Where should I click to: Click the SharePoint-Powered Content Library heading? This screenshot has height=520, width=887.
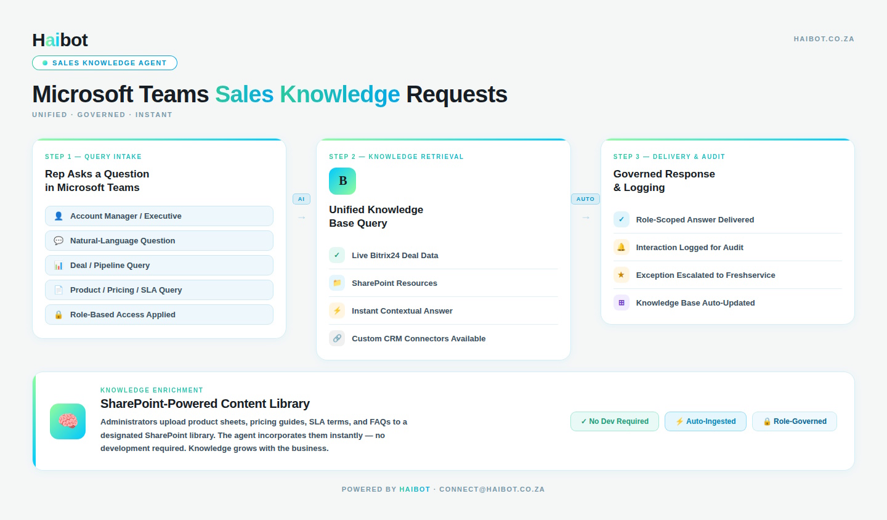pyautogui.click(x=205, y=404)
